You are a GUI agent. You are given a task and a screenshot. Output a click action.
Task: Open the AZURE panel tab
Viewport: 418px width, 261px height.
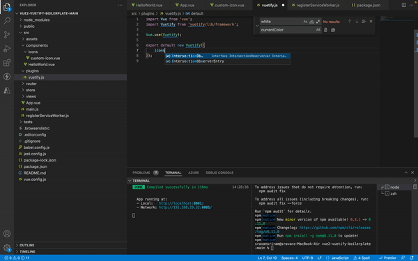tap(194, 173)
